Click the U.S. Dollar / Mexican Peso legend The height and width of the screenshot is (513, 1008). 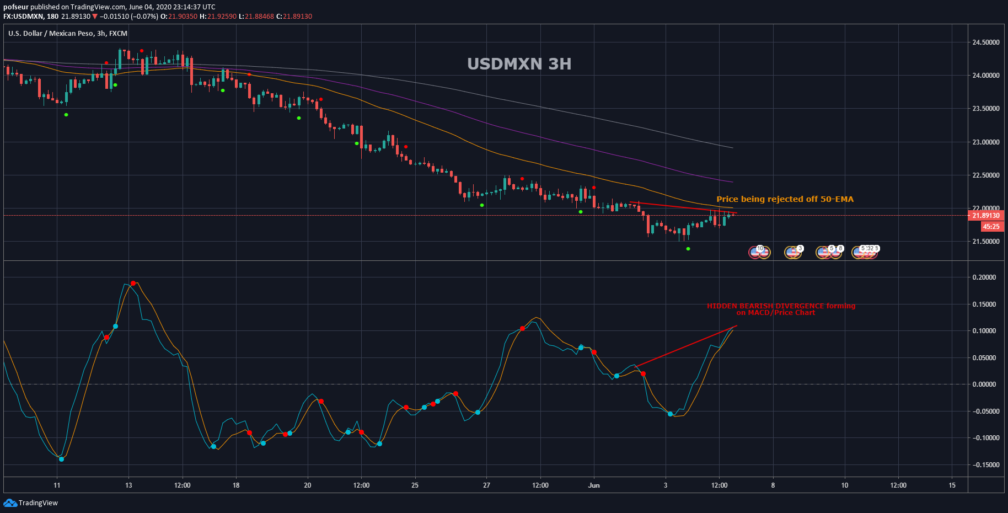(x=68, y=34)
